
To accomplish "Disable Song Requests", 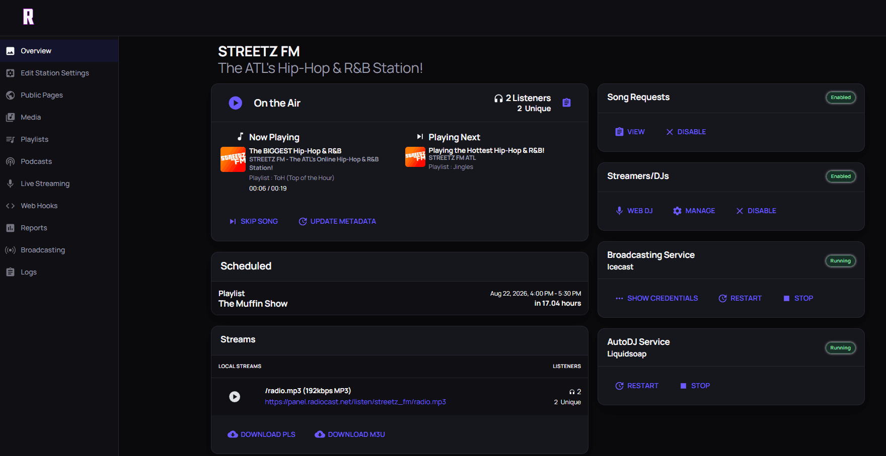I will point(686,132).
